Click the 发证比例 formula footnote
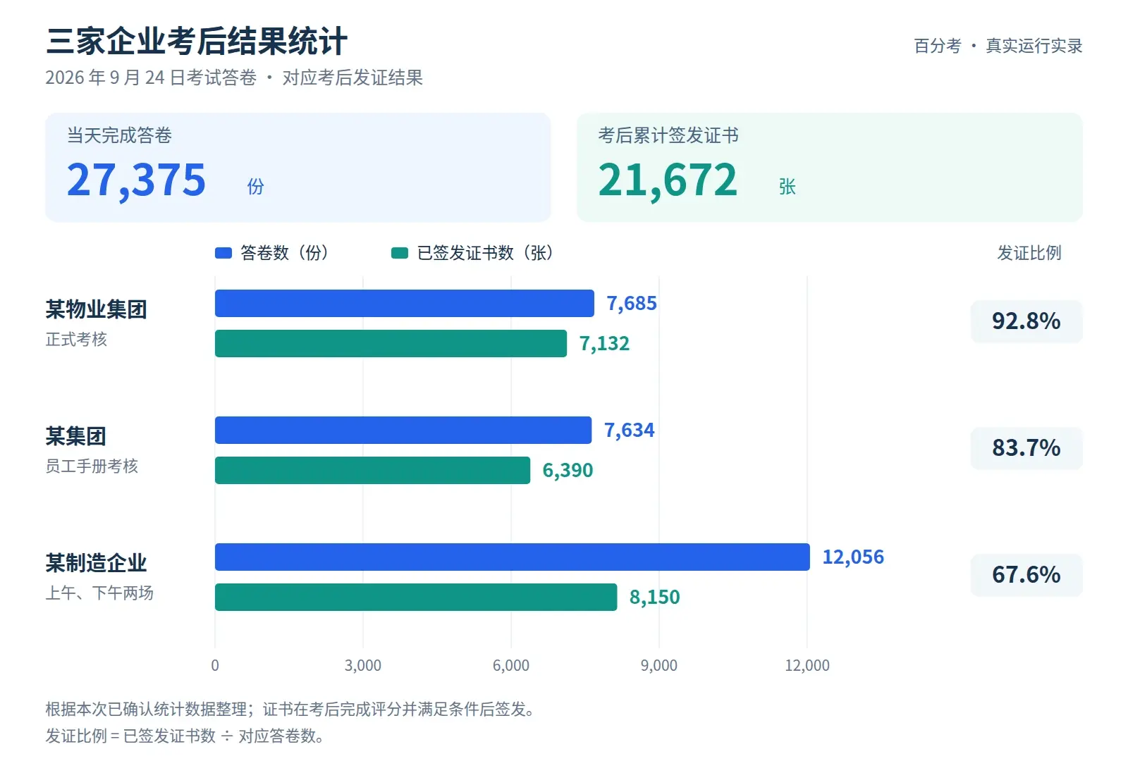The width and height of the screenshot is (1128, 761). [x=185, y=736]
